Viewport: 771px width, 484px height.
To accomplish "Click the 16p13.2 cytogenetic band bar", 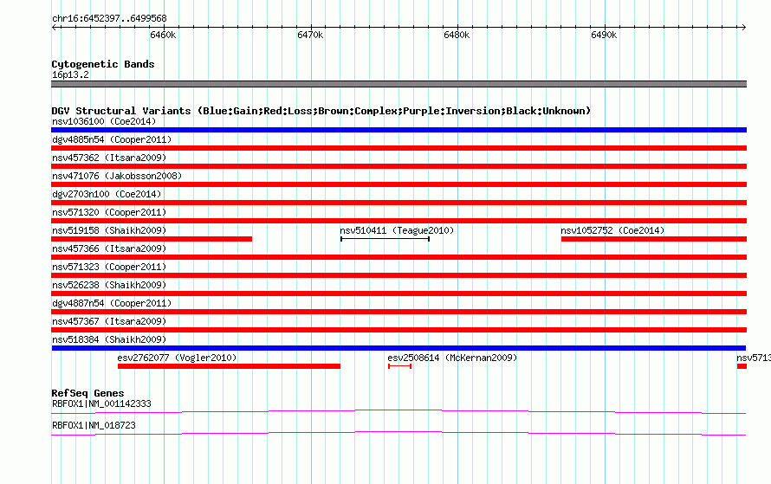I will click(398, 84).
